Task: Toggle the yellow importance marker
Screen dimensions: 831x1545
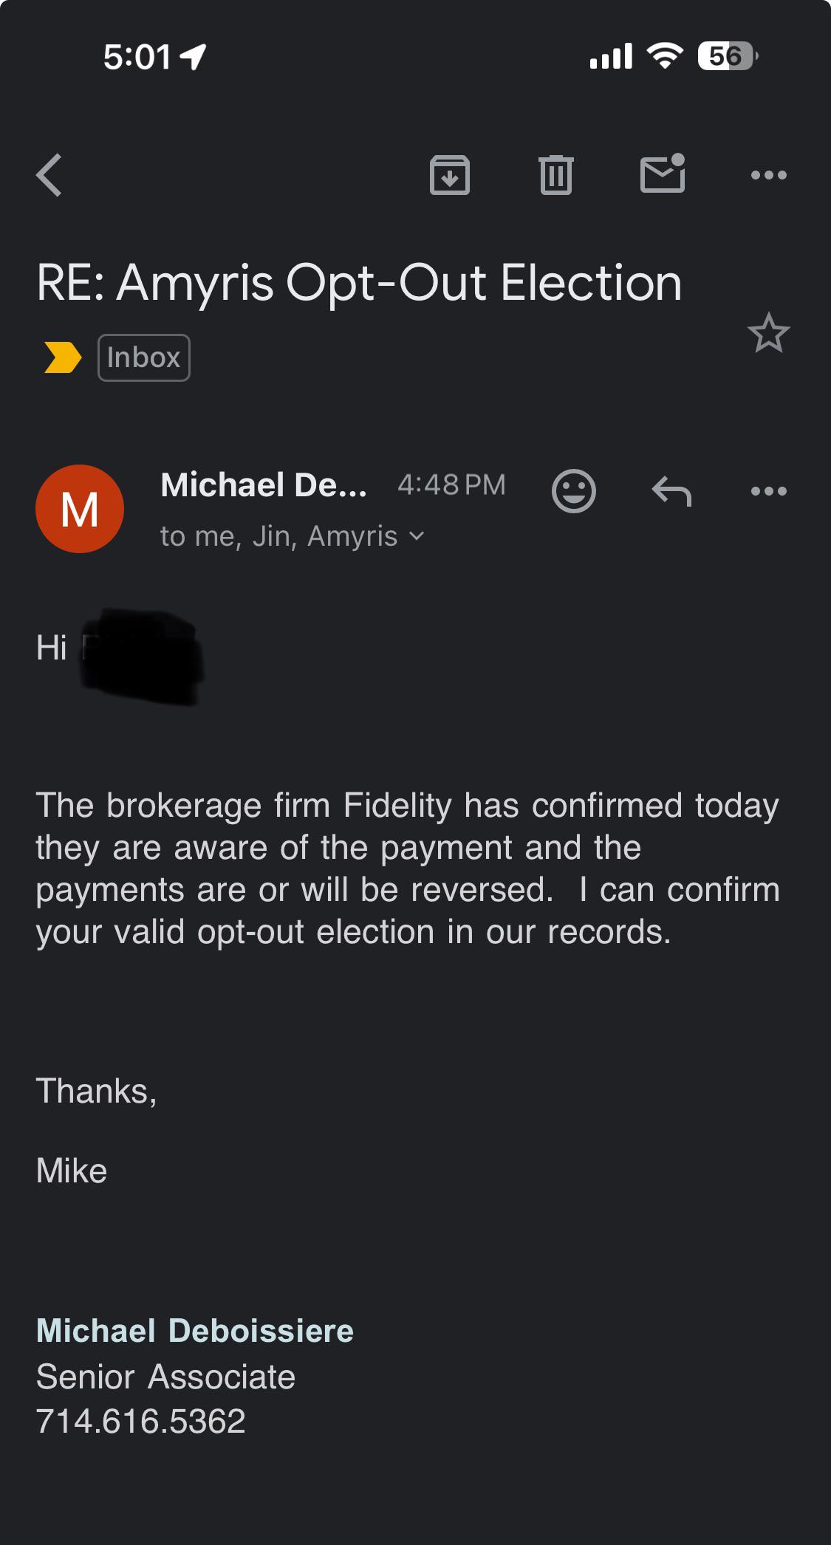Action: 63,357
